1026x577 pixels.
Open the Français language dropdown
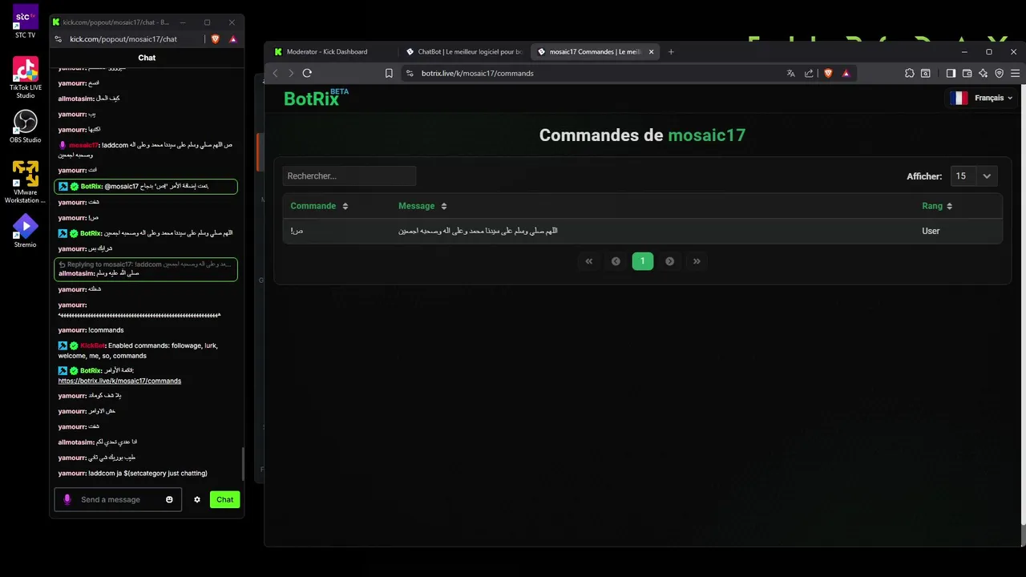[980, 98]
